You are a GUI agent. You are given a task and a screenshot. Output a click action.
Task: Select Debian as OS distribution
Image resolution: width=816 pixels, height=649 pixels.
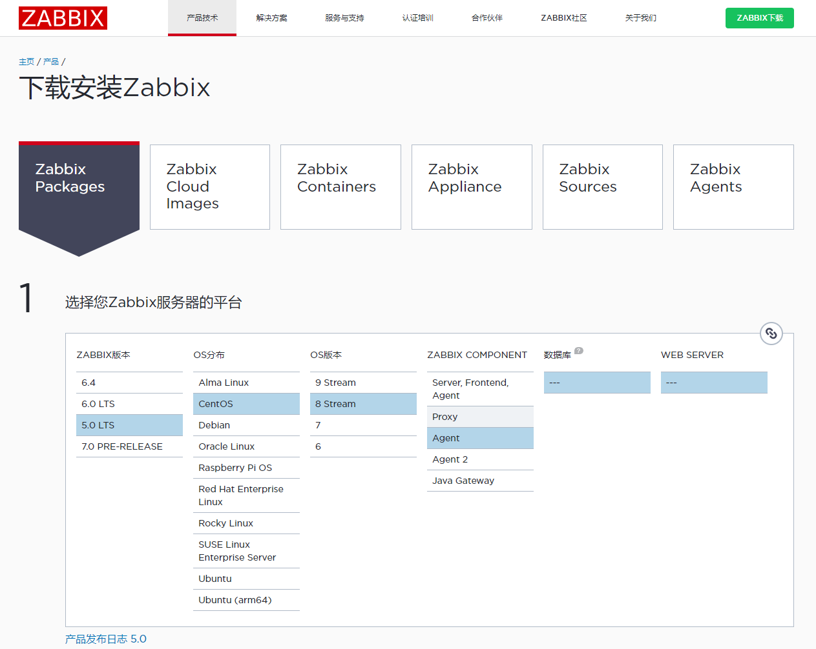[x=246, y=425]
